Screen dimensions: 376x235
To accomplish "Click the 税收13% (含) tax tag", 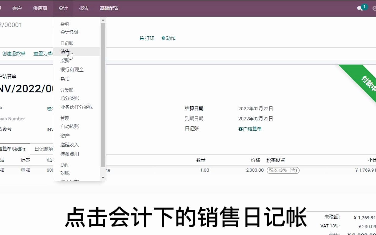I will tap(283, 170).
